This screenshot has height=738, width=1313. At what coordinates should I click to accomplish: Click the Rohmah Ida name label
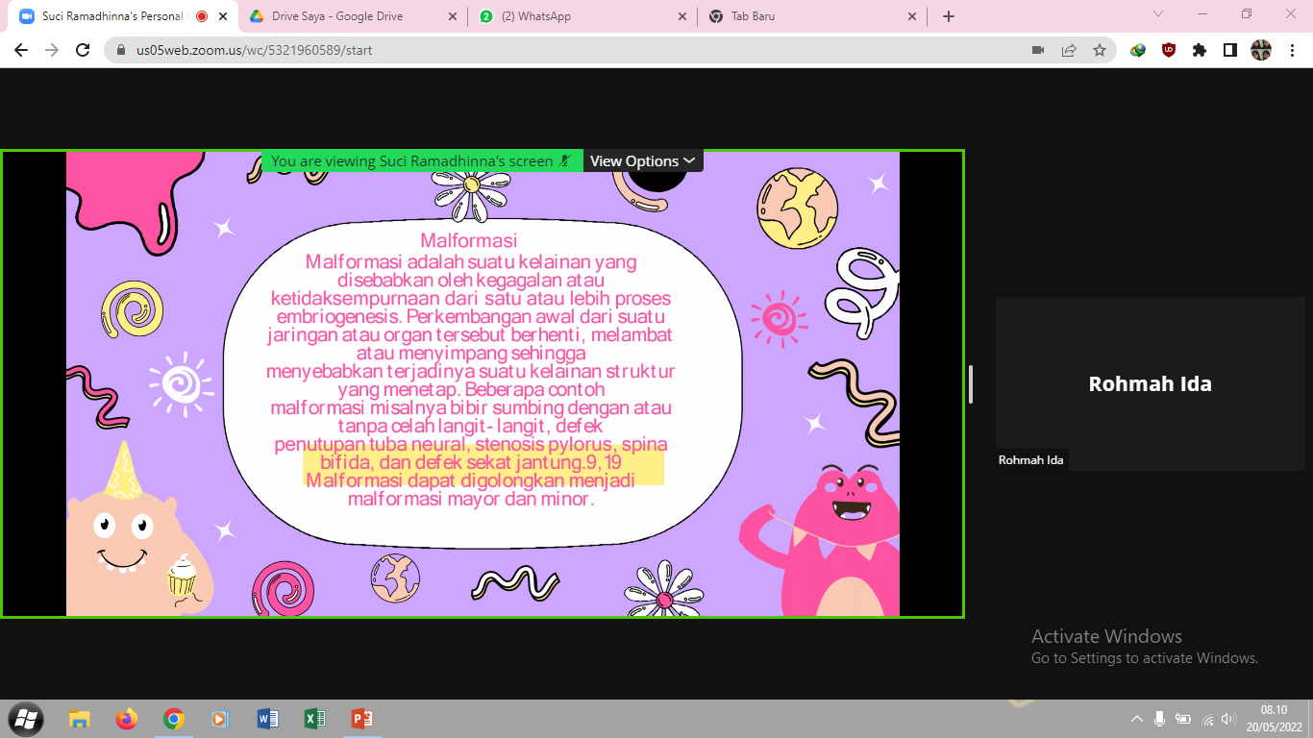[1030, 460]
